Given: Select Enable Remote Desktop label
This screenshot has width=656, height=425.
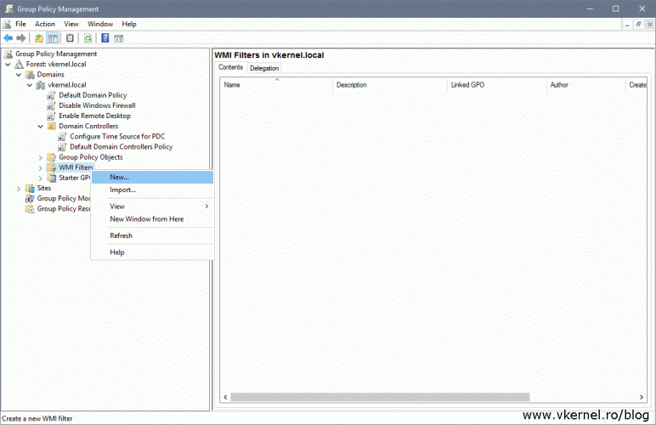Looking at the screenshot, I should point(94,116).
